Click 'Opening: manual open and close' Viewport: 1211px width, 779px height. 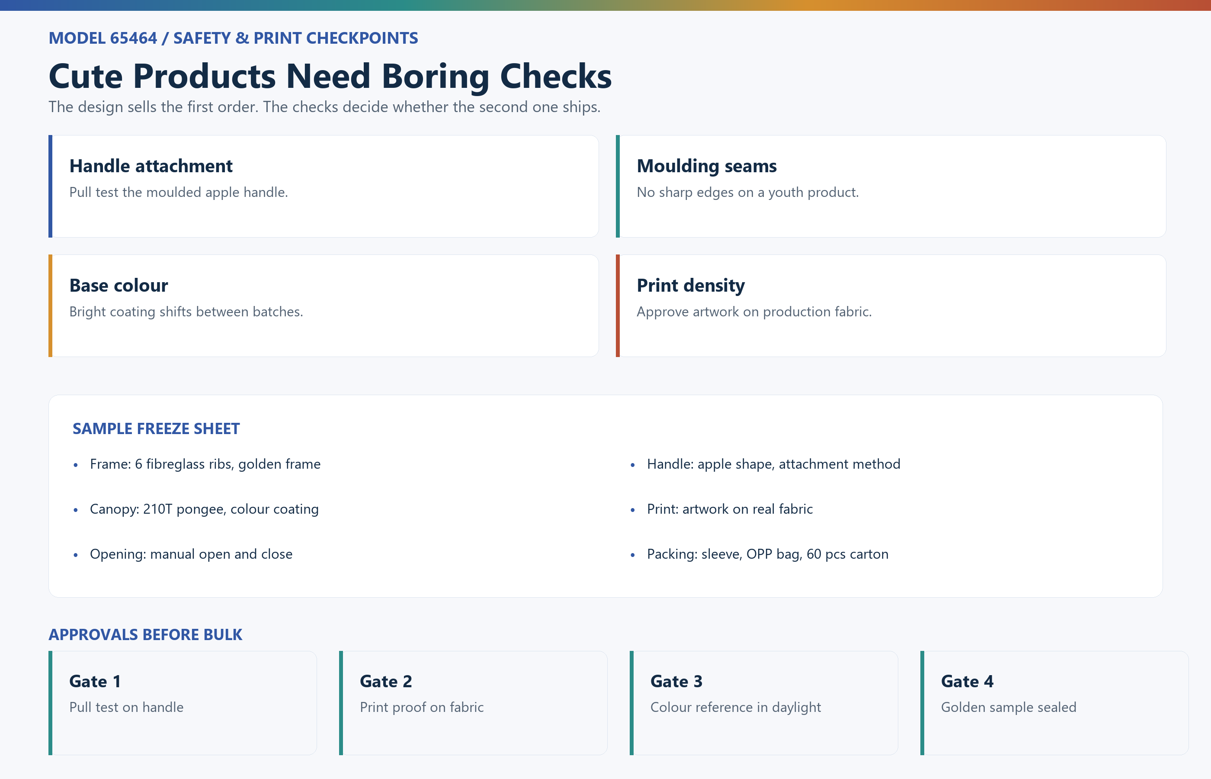191,554
